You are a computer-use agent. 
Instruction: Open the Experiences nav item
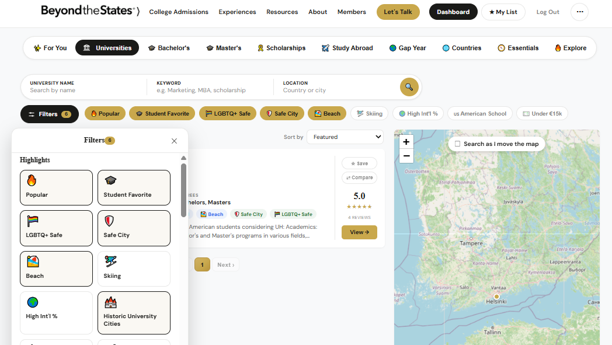pos(237,12)
